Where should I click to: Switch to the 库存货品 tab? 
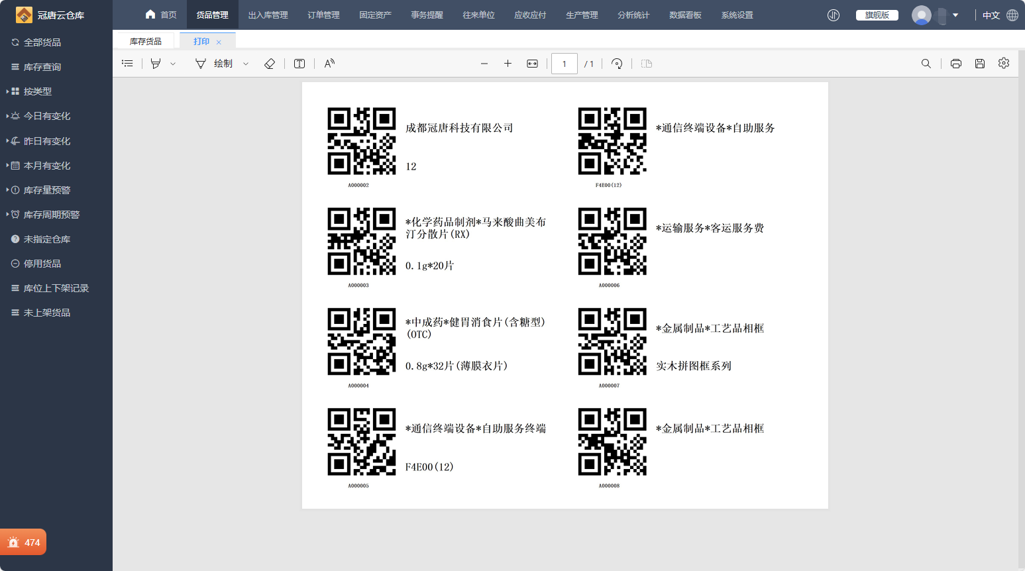(146, 41)
